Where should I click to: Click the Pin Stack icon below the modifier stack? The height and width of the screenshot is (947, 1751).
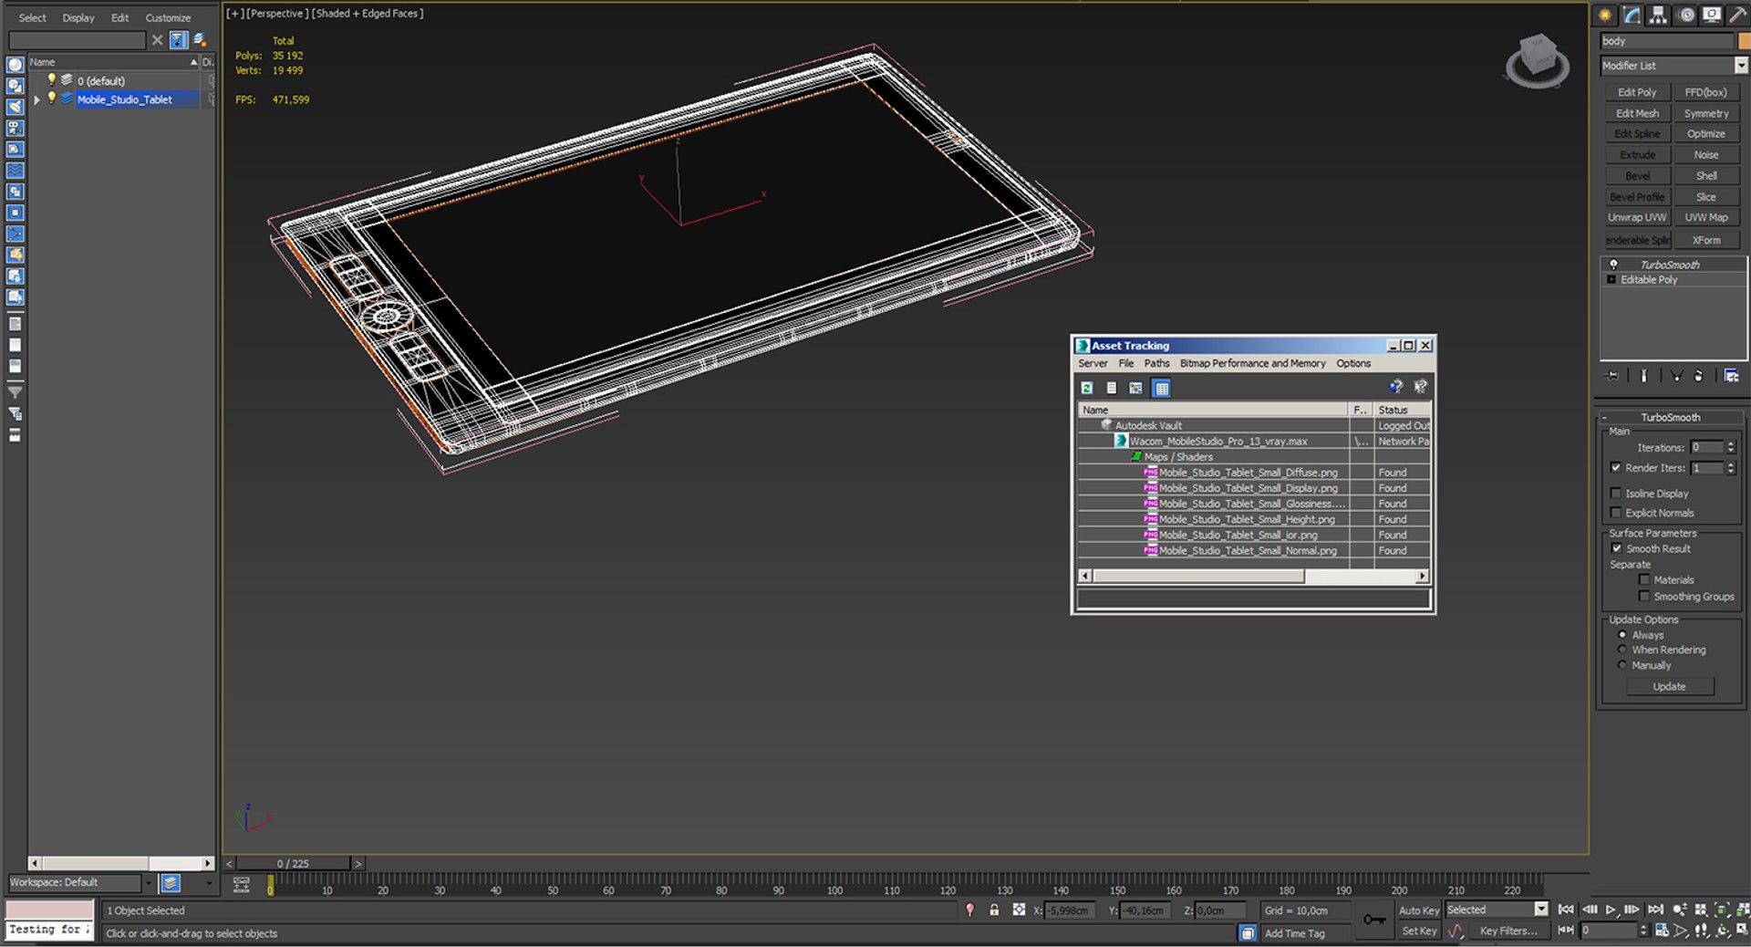[1612, 375]
